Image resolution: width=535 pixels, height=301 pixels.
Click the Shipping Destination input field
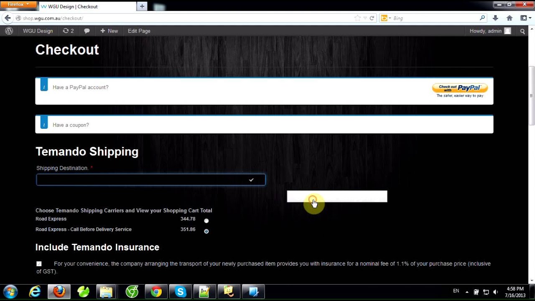tap(151, 180)
